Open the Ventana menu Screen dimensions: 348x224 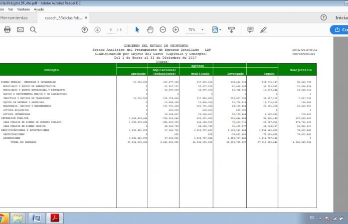[23, 9]
